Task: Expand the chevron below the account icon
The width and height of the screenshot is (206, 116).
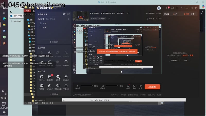Action: (201, 31)
